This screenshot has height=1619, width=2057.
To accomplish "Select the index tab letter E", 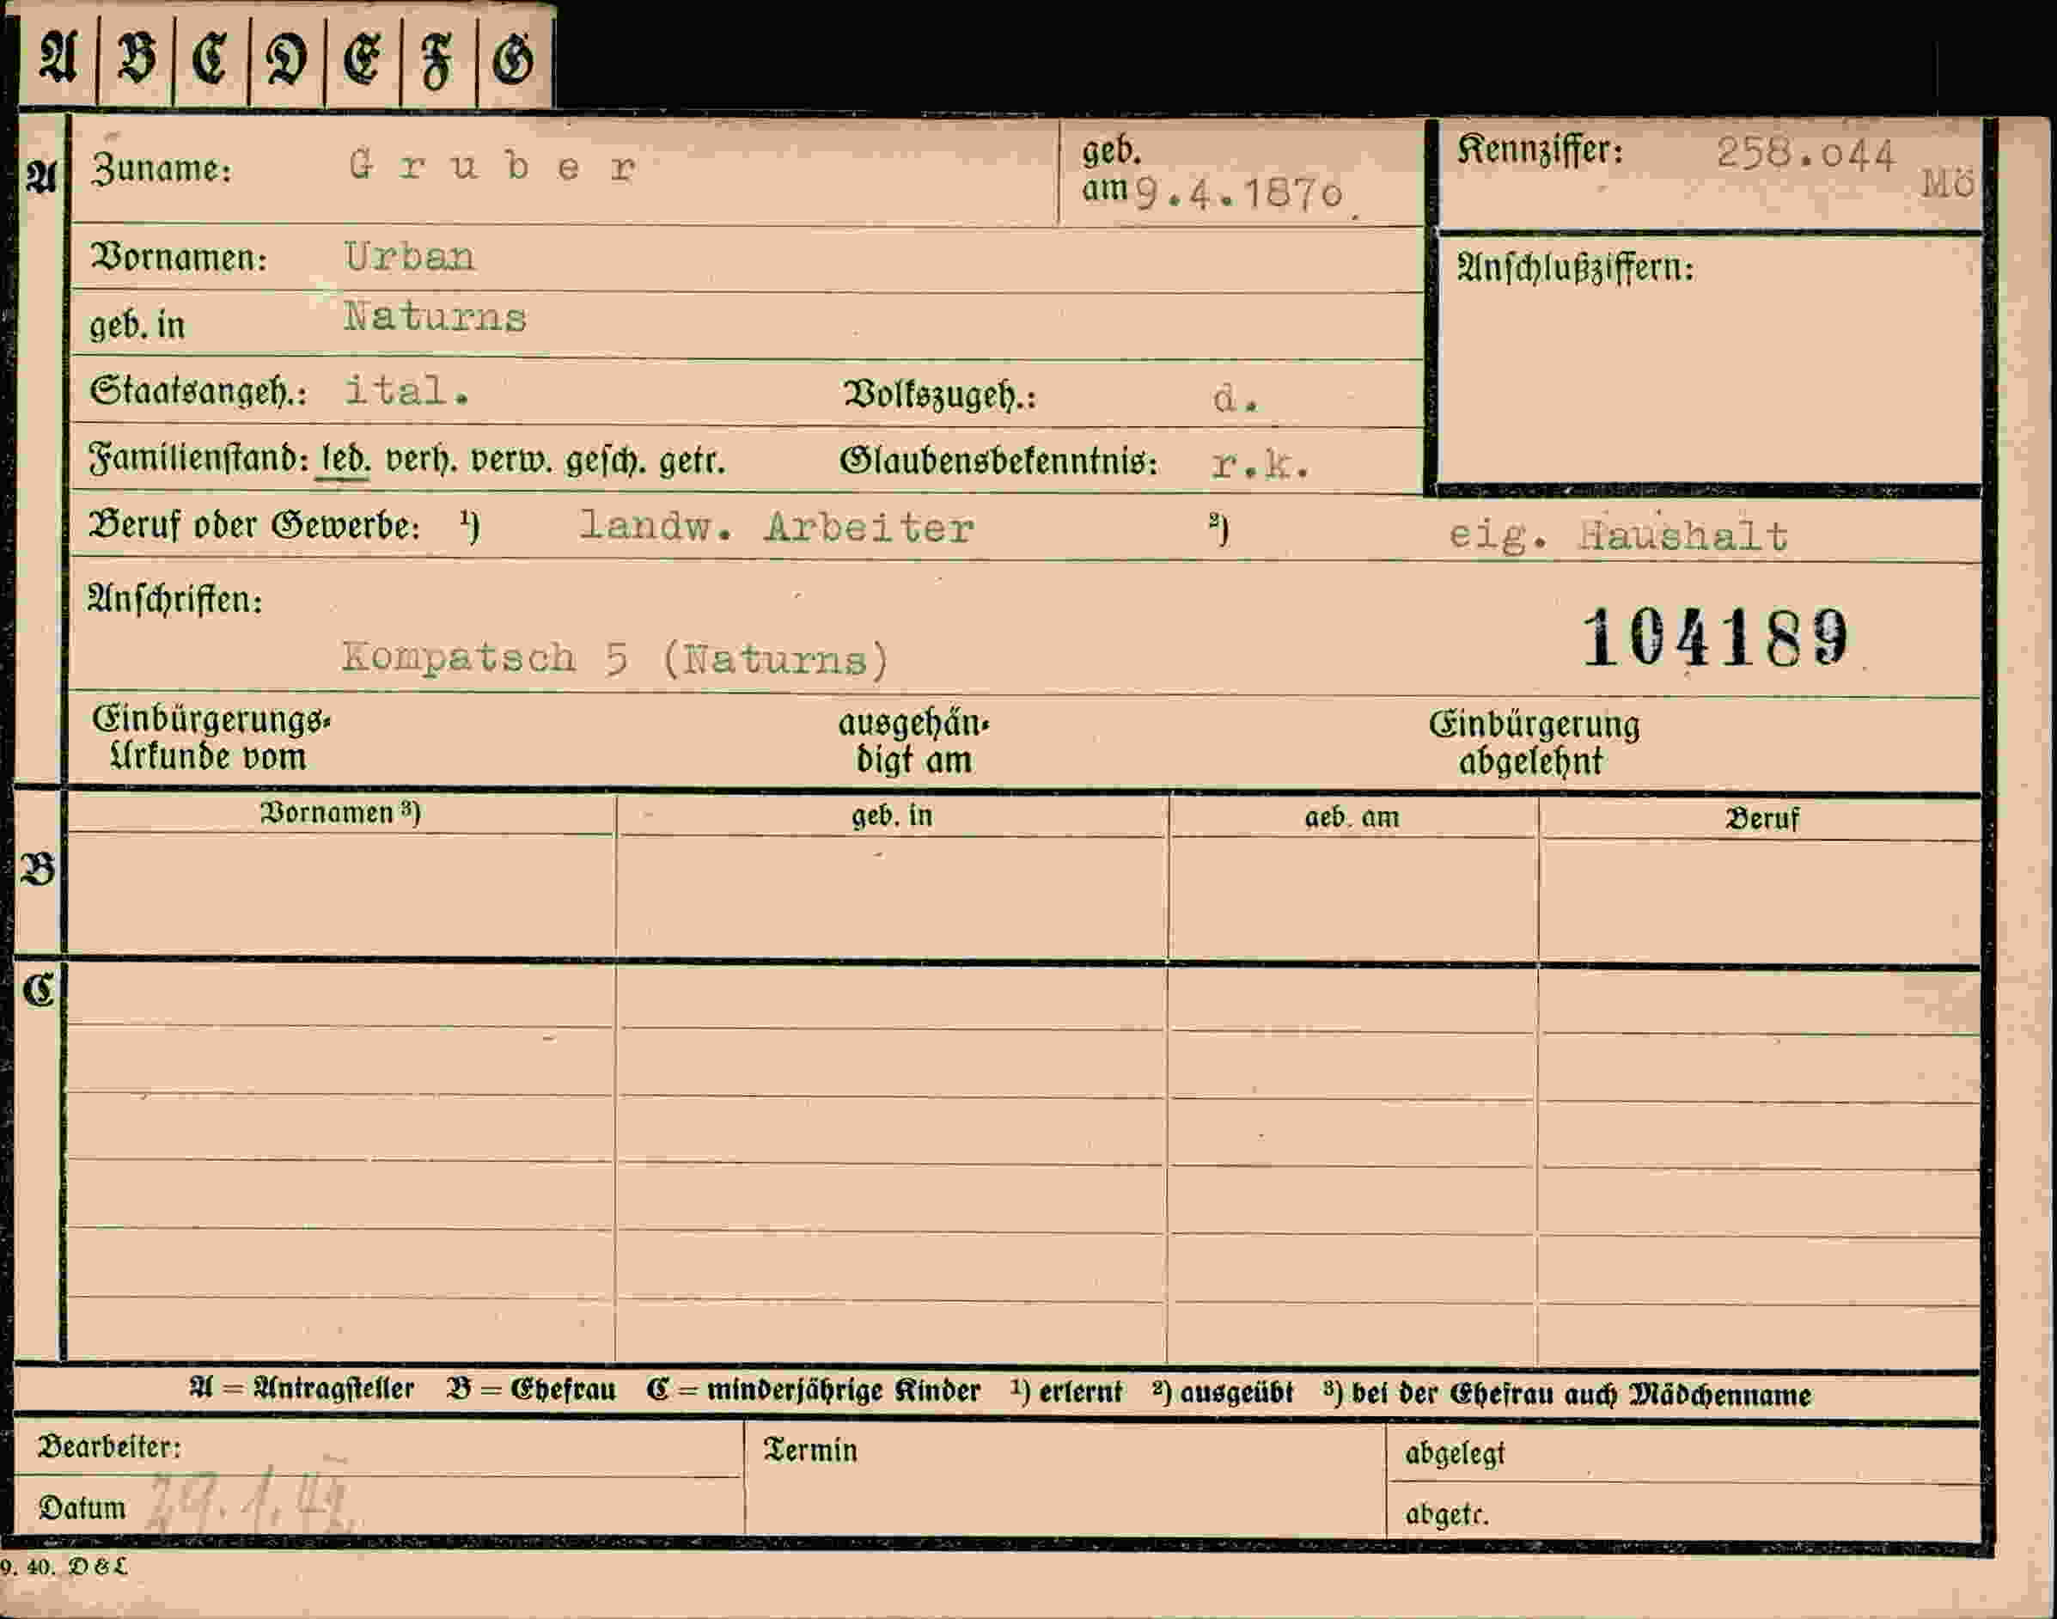I will pyautogui.click(x=361, y=59).
